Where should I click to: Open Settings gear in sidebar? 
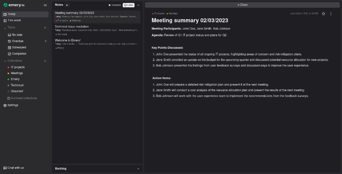11,105
